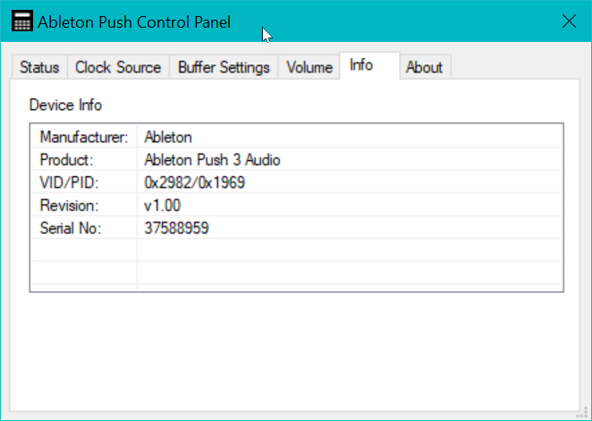The image size is (592, 421).
Task: Open the About tab
Action: (424, 67)
